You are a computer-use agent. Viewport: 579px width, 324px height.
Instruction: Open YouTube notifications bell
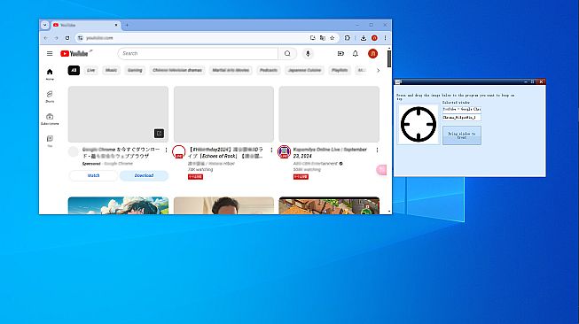[x=356, y=53]
